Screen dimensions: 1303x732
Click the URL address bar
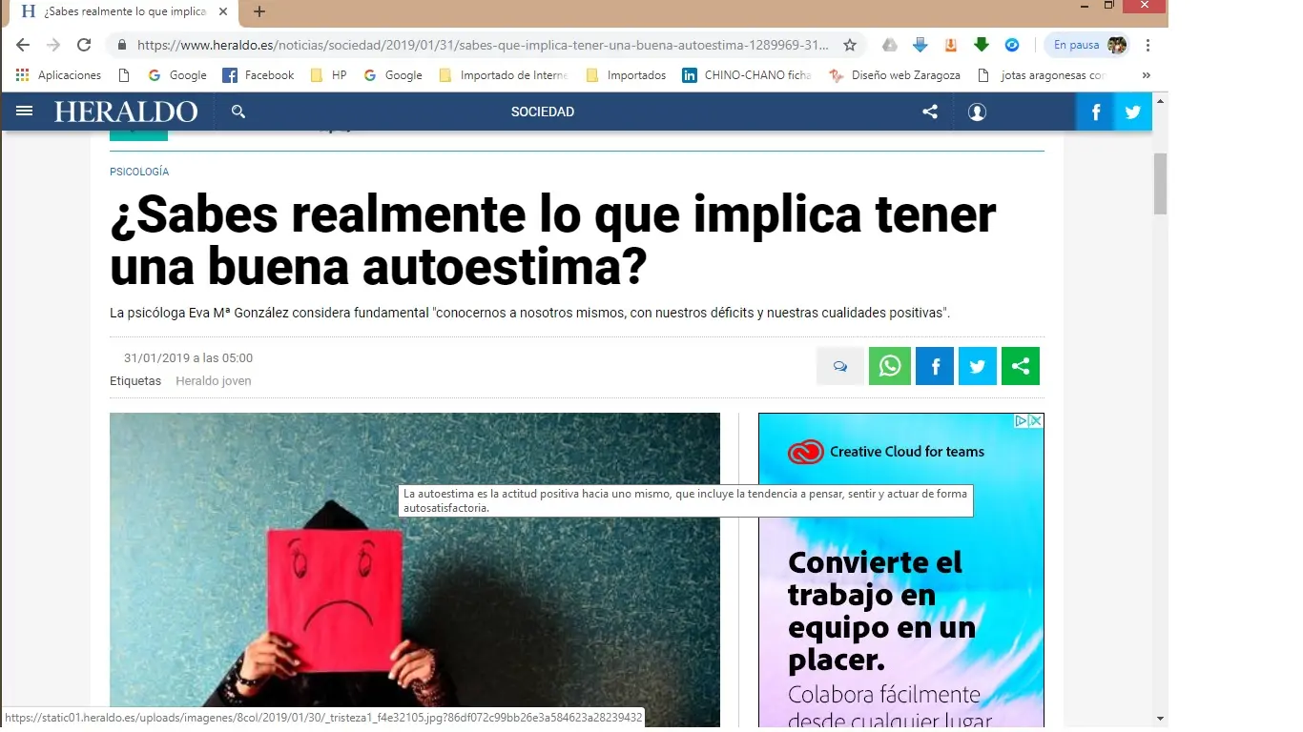(482, 45)
